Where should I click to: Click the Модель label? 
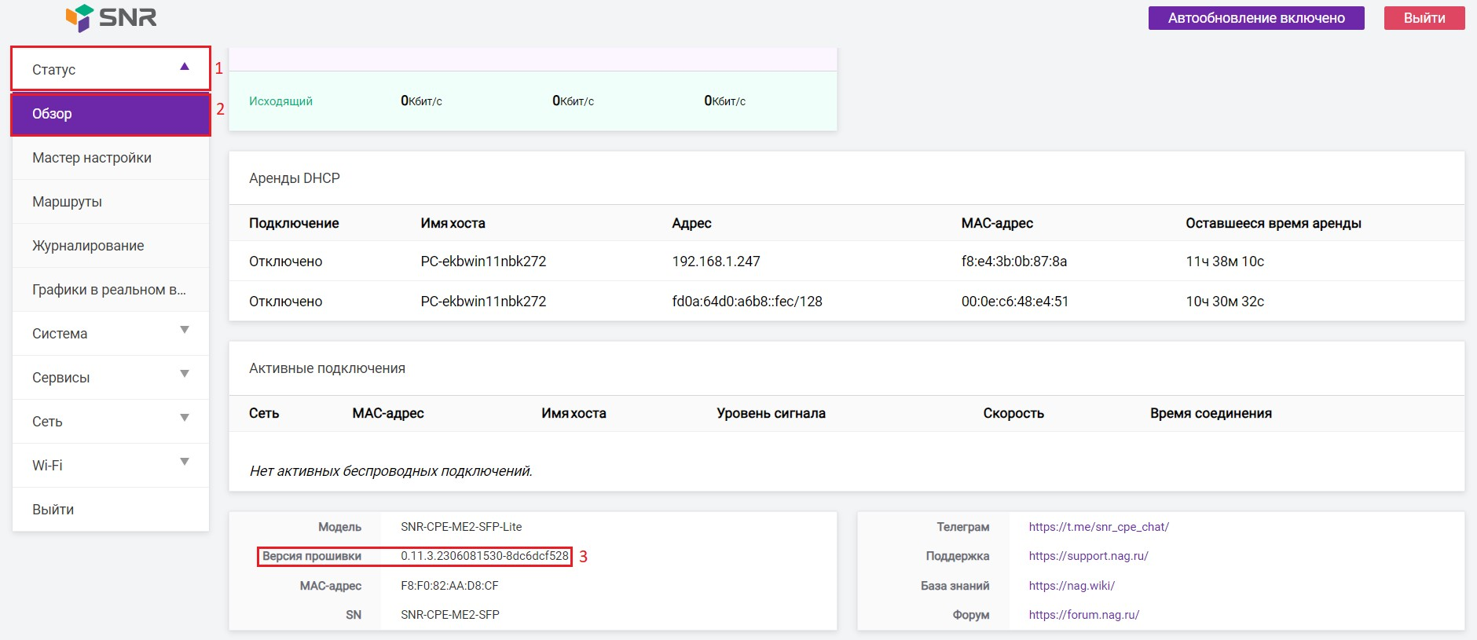point(339,527)
